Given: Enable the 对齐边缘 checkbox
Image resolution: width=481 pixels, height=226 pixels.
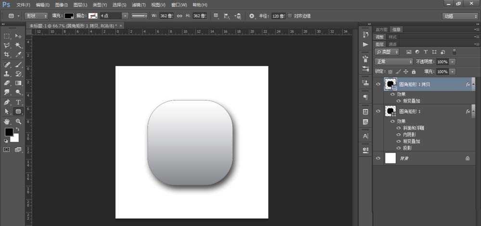Looking at the screenshot, I should point(290,16).
